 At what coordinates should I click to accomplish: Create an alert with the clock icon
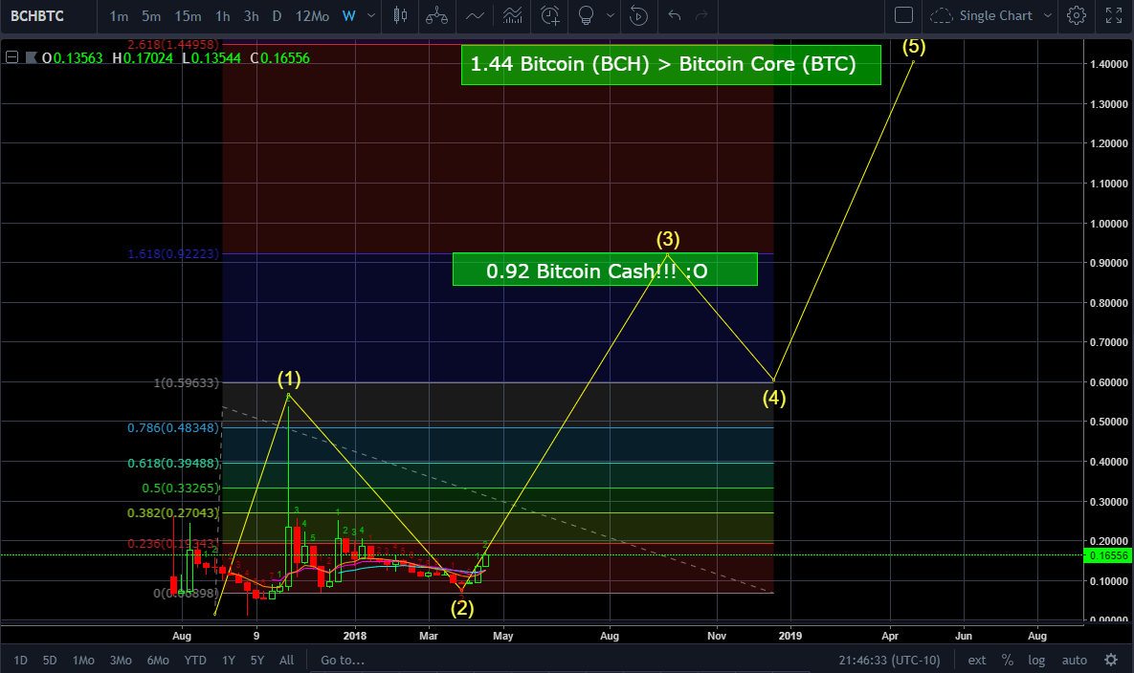coord(550,15)
